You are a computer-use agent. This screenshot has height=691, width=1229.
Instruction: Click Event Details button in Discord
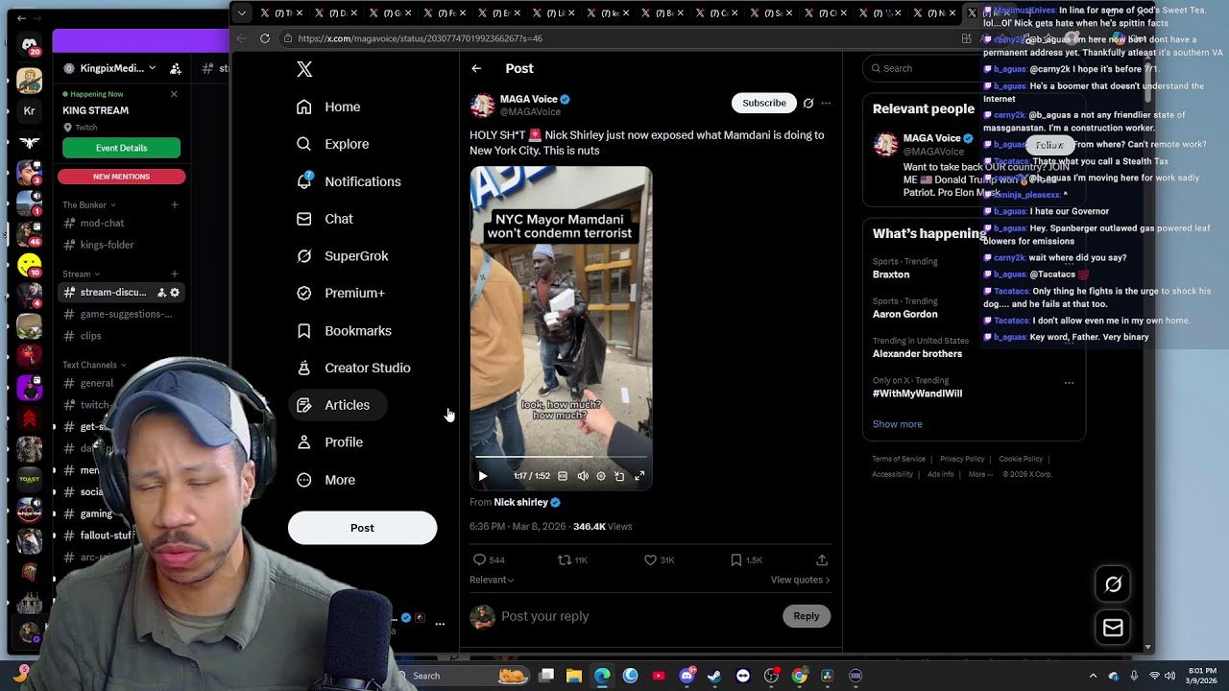click(x=121, y=148)
